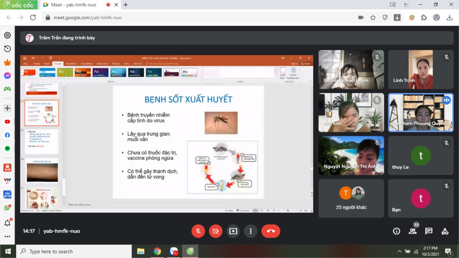Open the in-call chat messages panel

coord(428,231)
